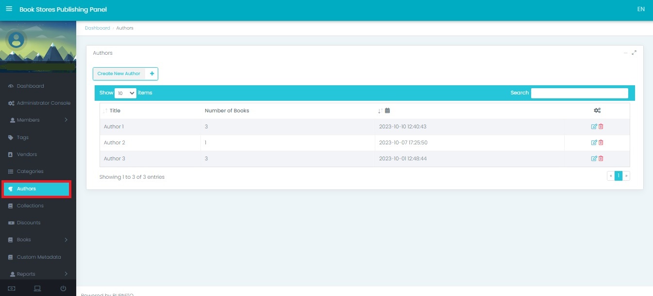The width and height of the screenshot is (653, 296).
Task: Go to Administrator Console
Action: (x=43, y=103)
